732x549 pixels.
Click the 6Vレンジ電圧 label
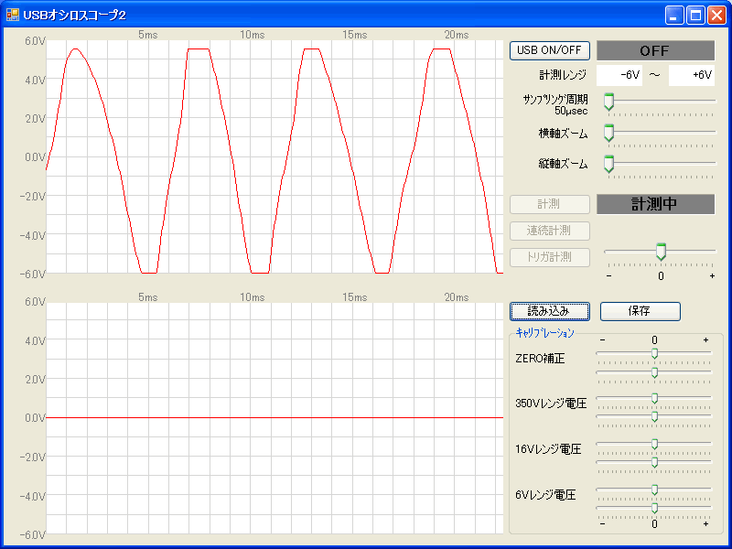pyautogui.click(x=545, y=495)
